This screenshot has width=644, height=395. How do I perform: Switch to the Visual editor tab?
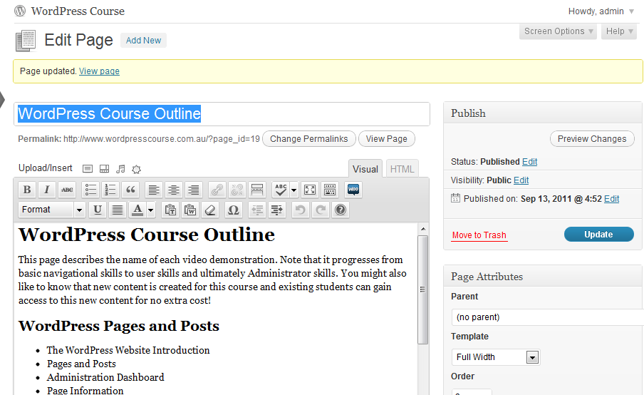pos(365,169)
